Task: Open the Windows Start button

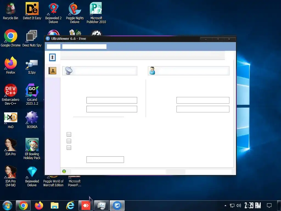Action: [7, 206]
